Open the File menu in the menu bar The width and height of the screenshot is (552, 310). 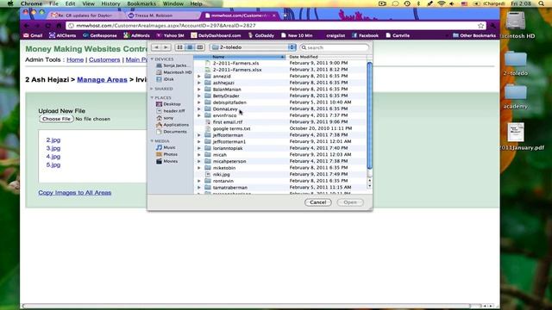pos(53,3)
